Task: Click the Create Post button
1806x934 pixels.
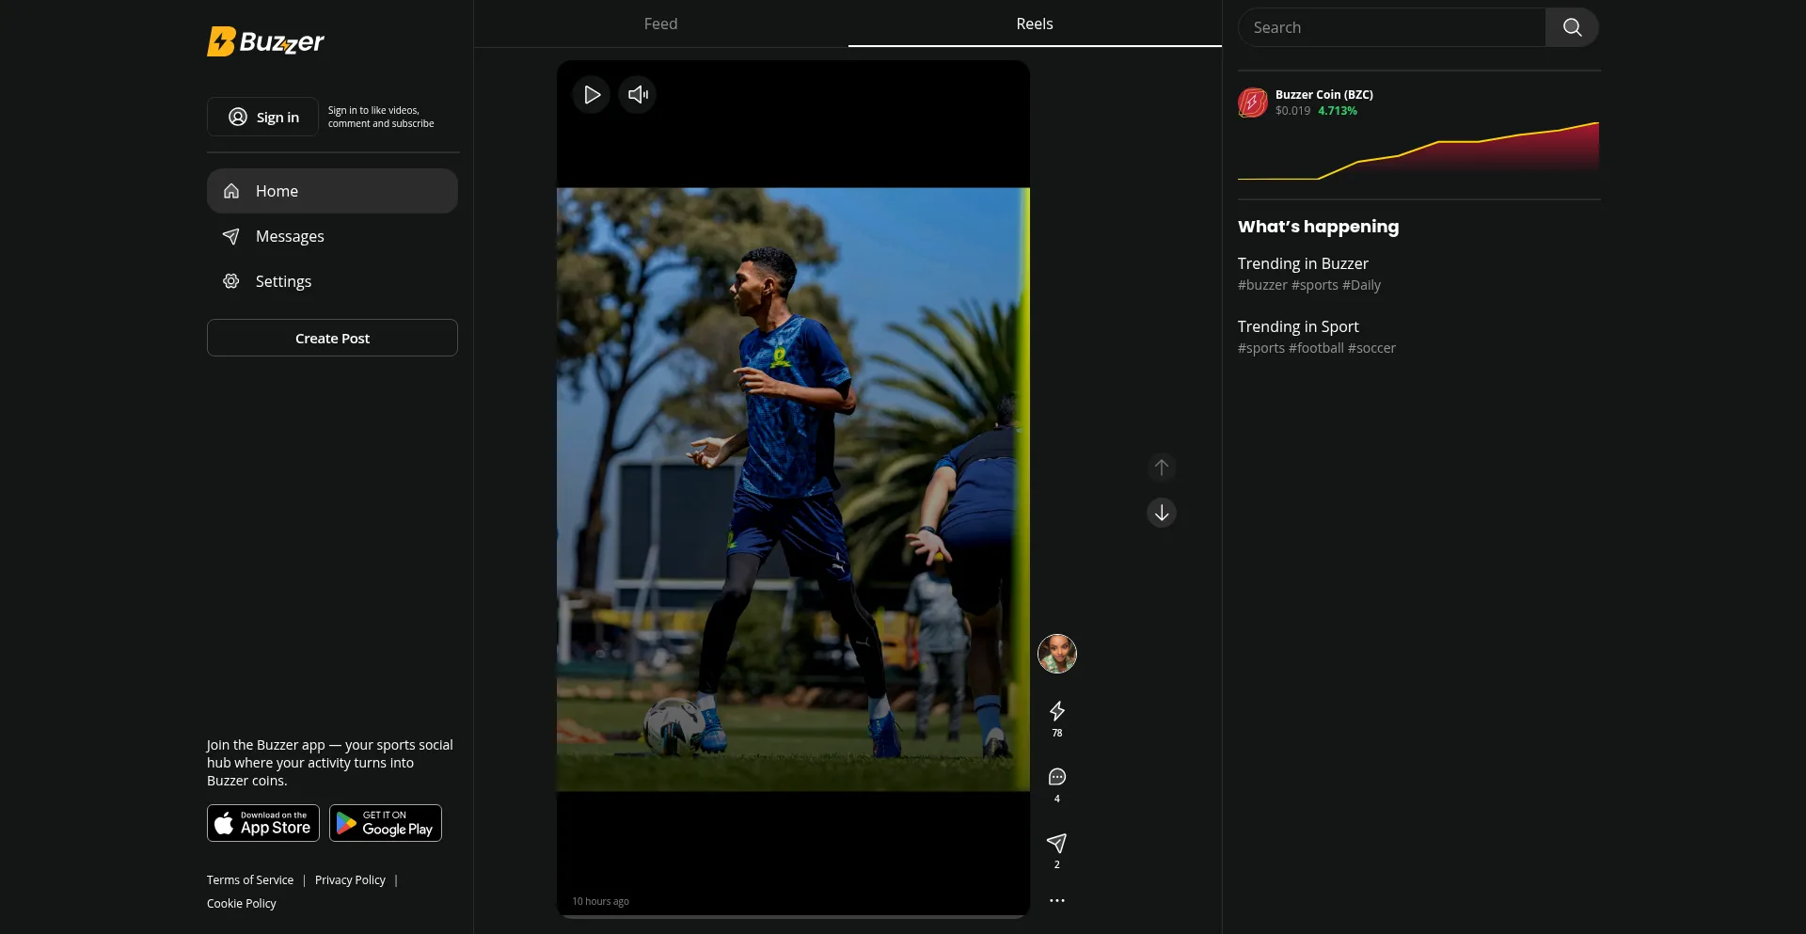Action: pyautogui.click(x=332, y=339)
